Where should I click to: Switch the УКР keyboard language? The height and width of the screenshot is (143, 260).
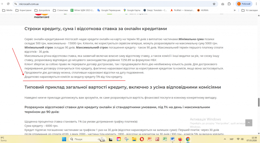(x=232, y=139)
